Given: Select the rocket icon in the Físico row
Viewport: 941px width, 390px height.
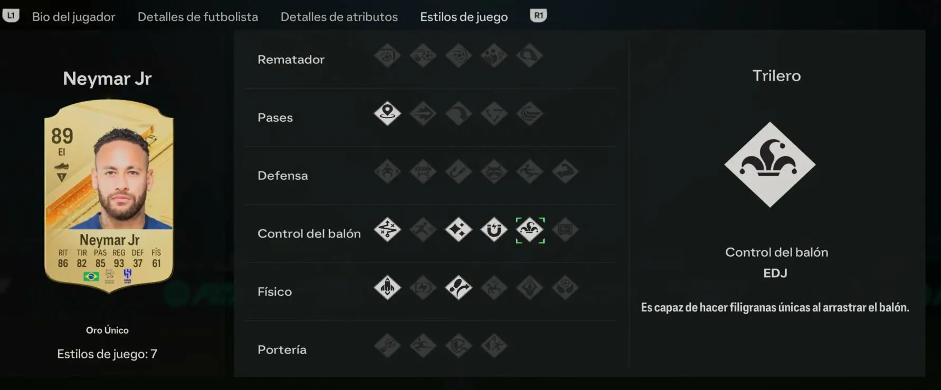Looking at the screenshot, I should coord(387,288).
